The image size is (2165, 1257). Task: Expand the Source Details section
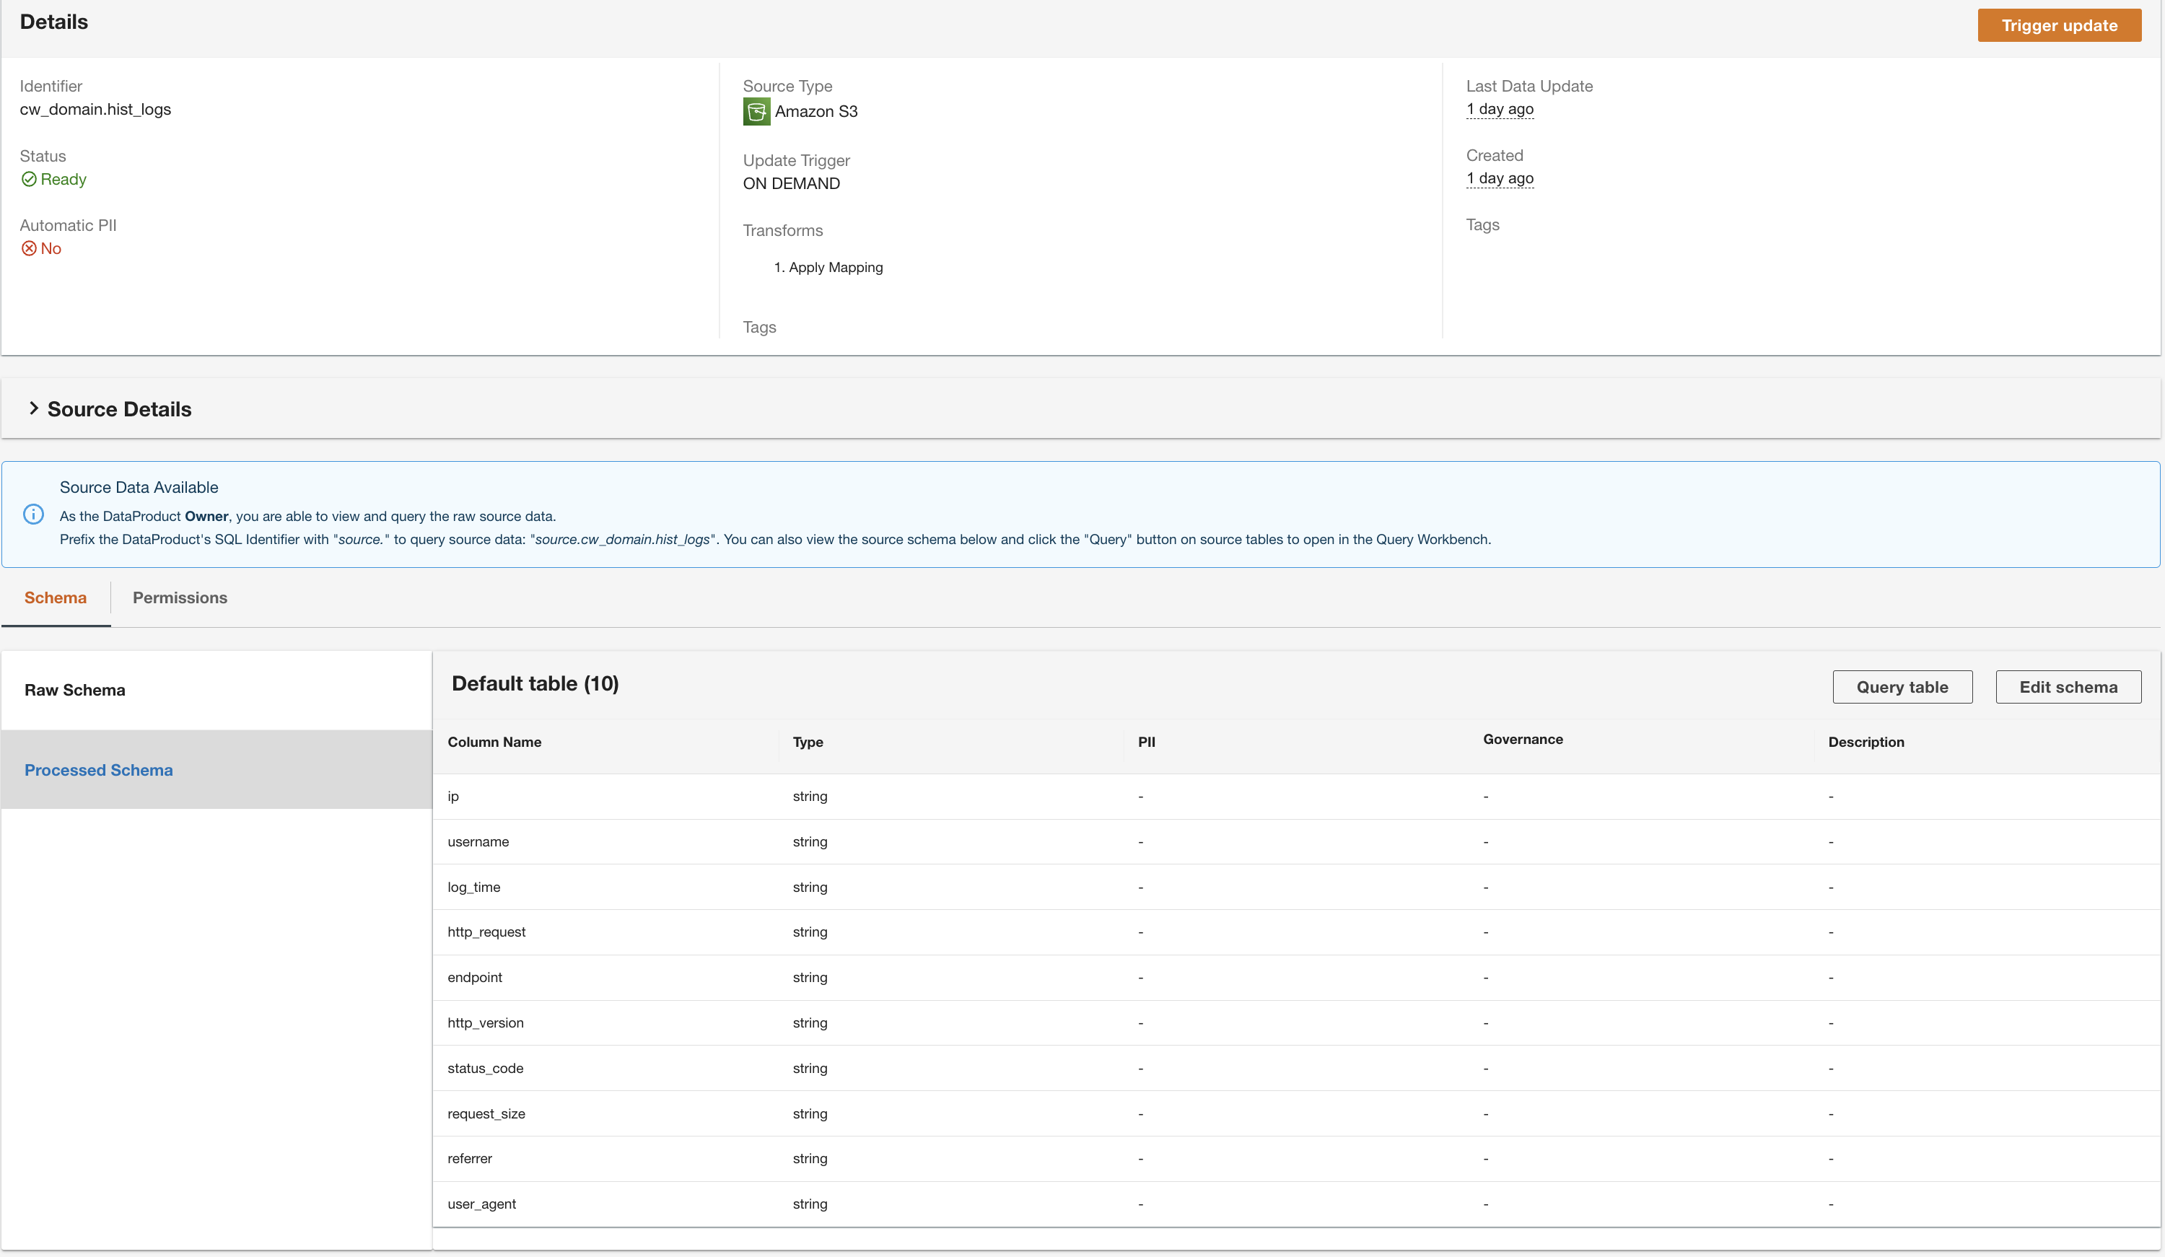35,409
